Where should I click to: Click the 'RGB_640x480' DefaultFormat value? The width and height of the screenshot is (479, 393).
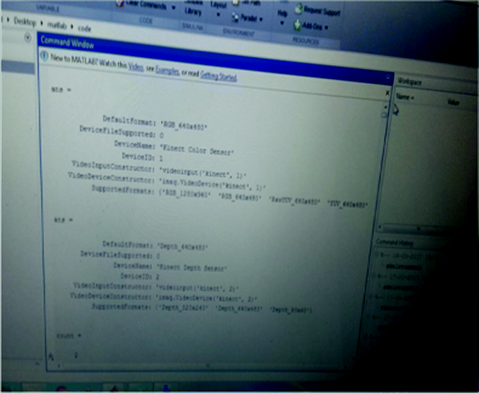[x=184, y=125]
